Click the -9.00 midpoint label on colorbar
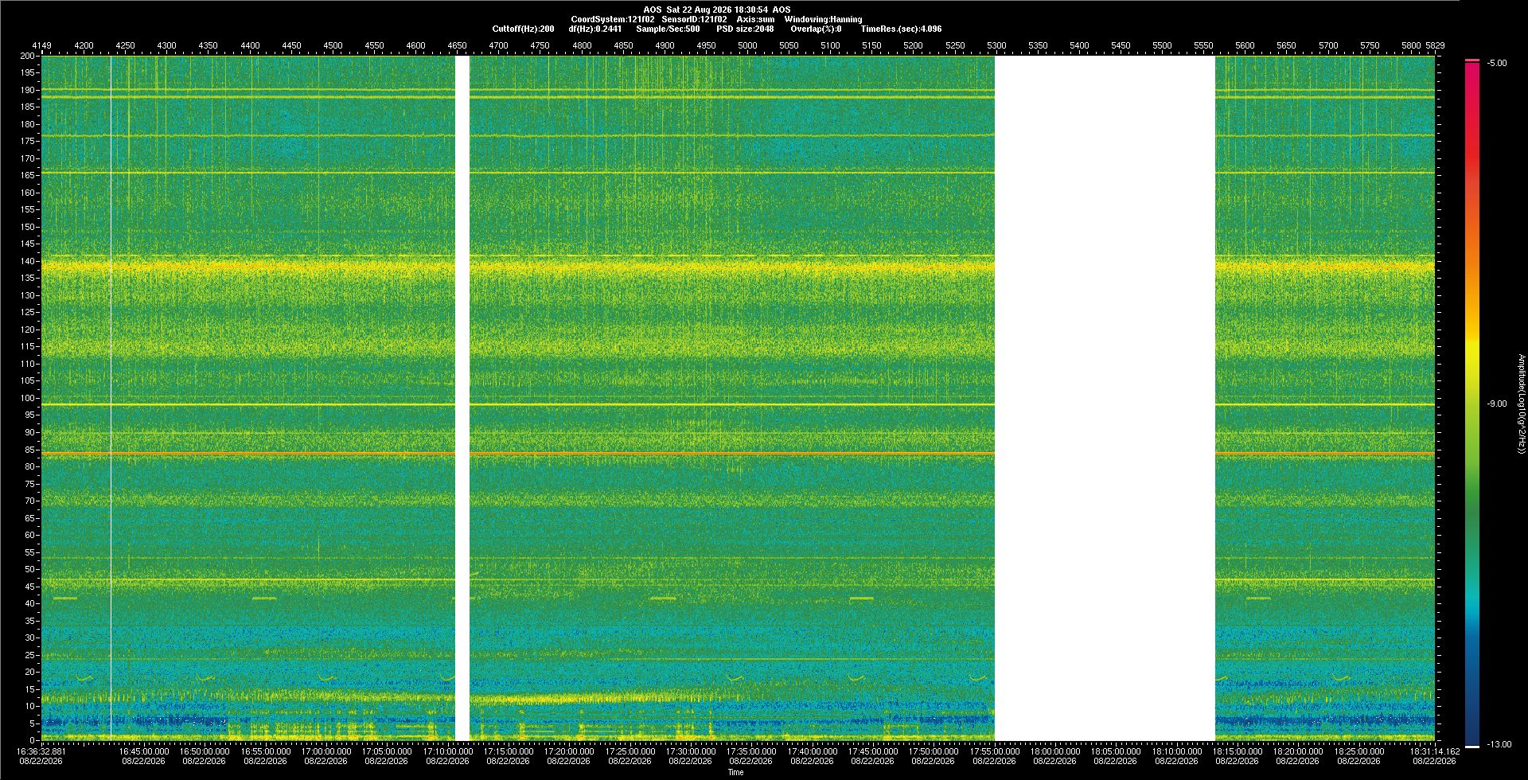Viewport: 1528px width, 780px height. (1497, 404)
